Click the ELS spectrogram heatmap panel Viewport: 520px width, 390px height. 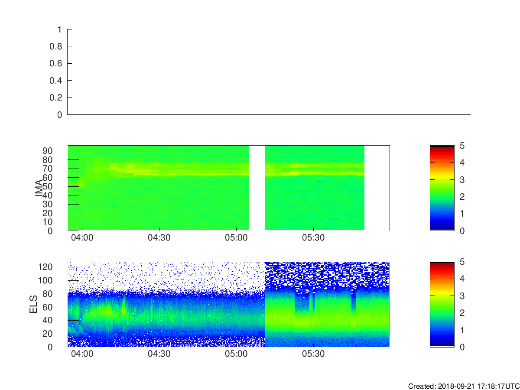point(228,304)
